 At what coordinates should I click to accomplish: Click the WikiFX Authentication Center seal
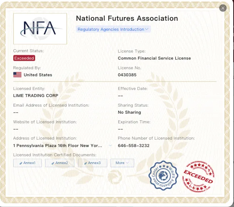[163, 176]
